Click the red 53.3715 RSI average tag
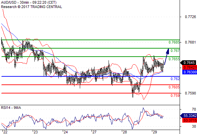The image size is (197, 134). pyautogui.click(x=190, y=120)
